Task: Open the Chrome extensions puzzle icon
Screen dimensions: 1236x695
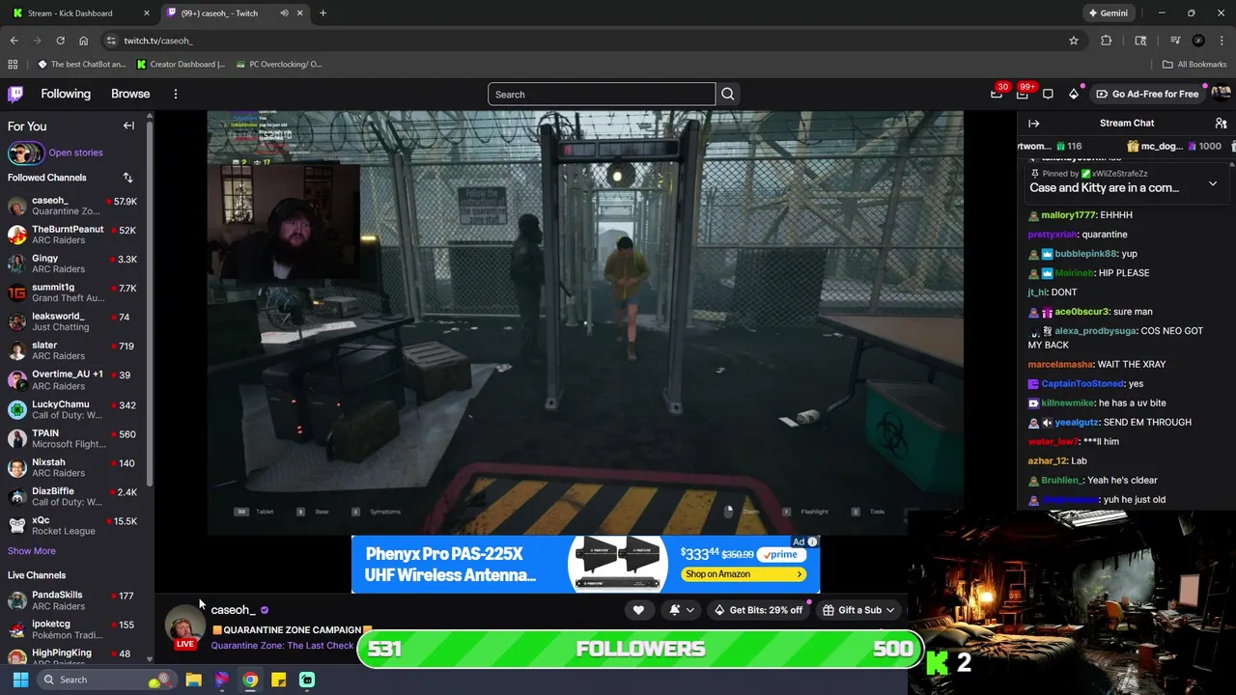Action: pos(1107,41)
